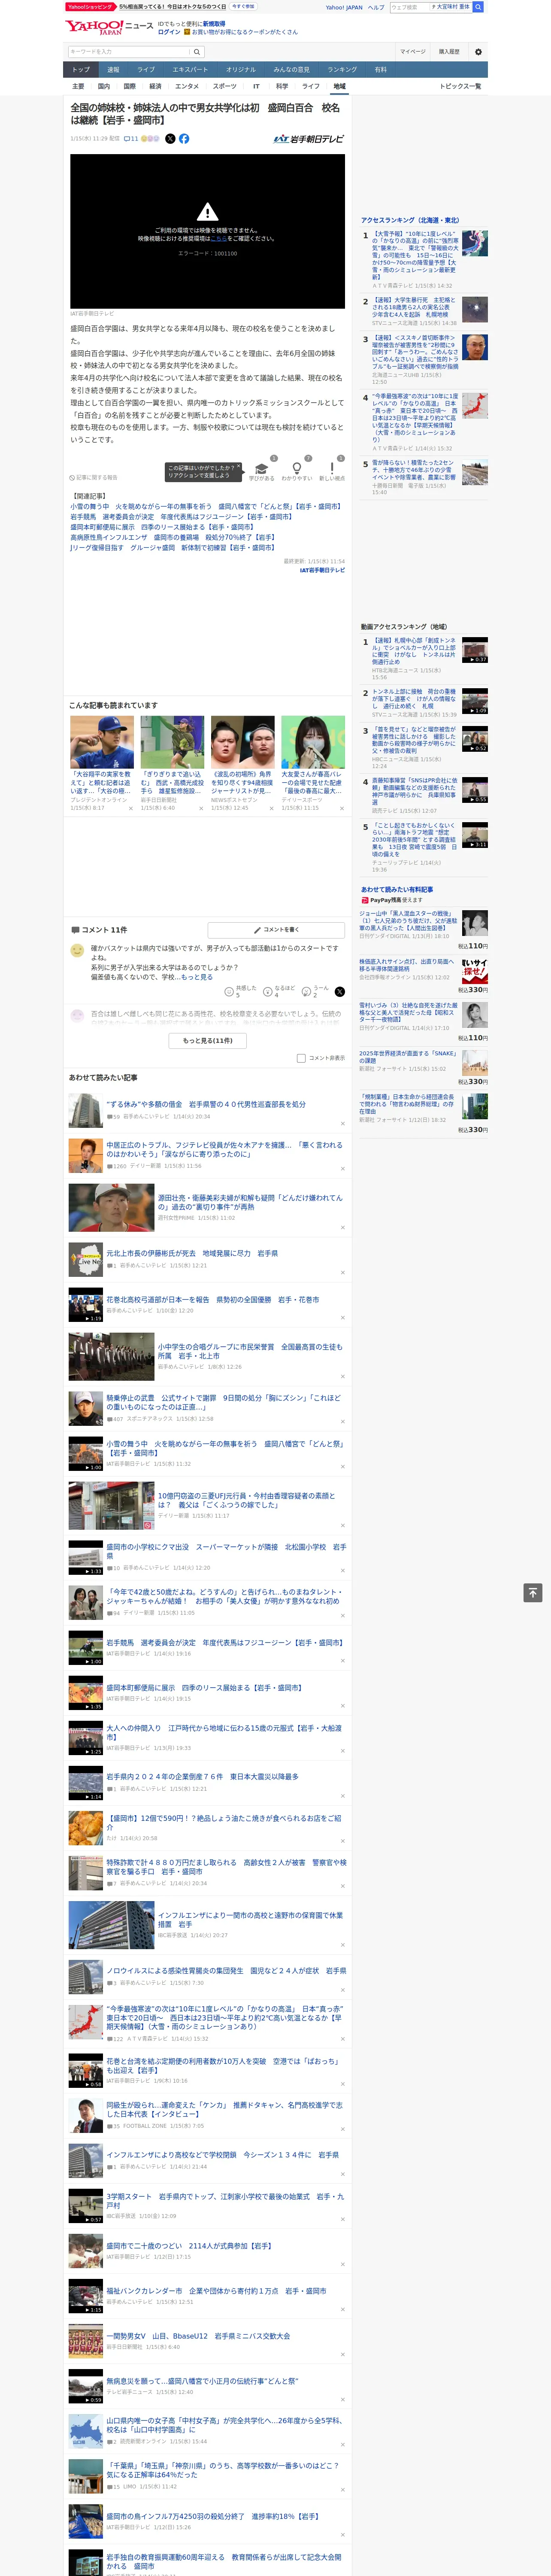Open the sumo wrestlers thumbnail article
The height and width of the screenshot is (2576, 551).
pyautogui.click(x=242, y=742)
